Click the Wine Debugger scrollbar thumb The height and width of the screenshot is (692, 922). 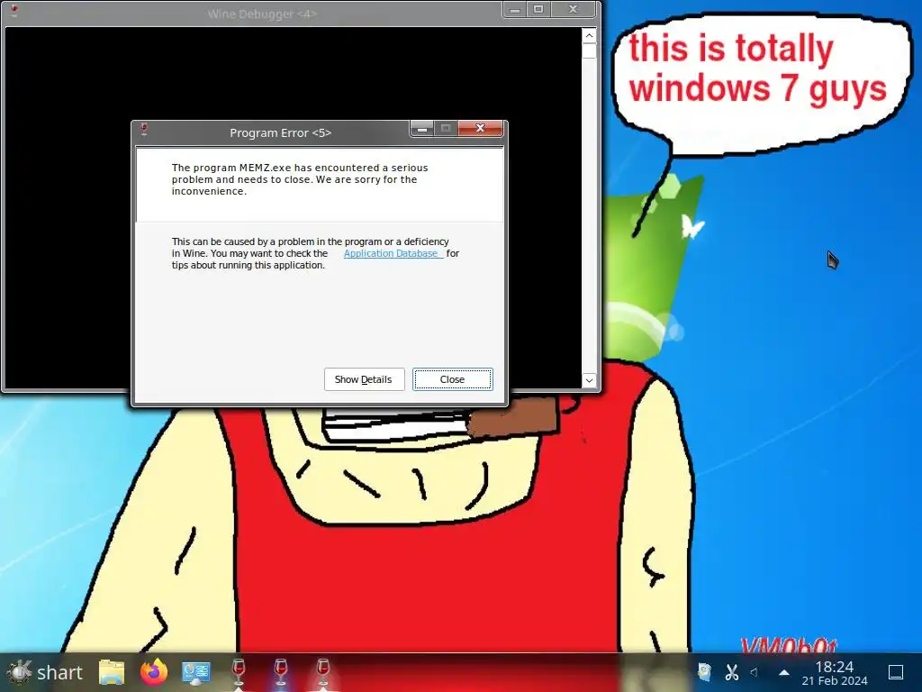[x=589, y=51]
